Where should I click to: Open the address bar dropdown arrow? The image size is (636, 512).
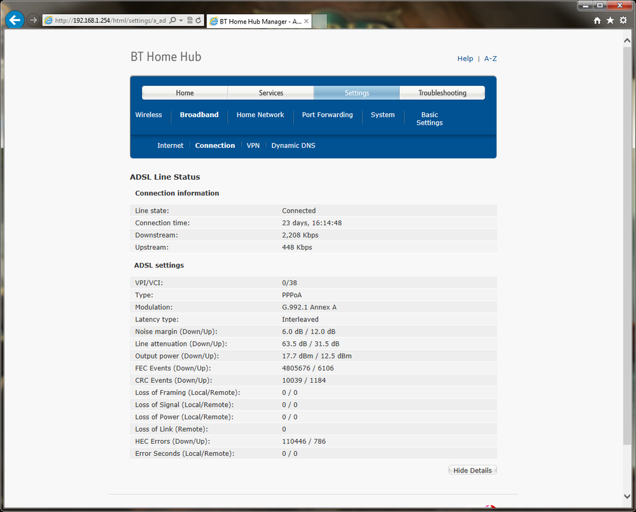[x=181, y=20]
